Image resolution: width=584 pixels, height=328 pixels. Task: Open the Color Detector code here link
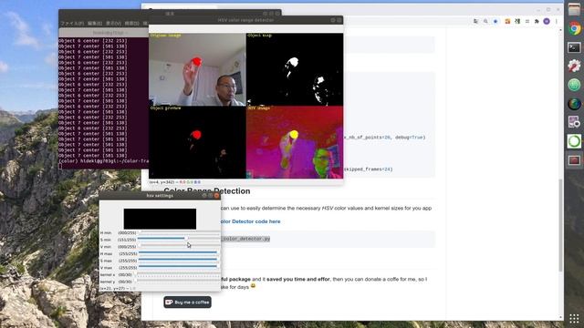[x=250, y=221]
